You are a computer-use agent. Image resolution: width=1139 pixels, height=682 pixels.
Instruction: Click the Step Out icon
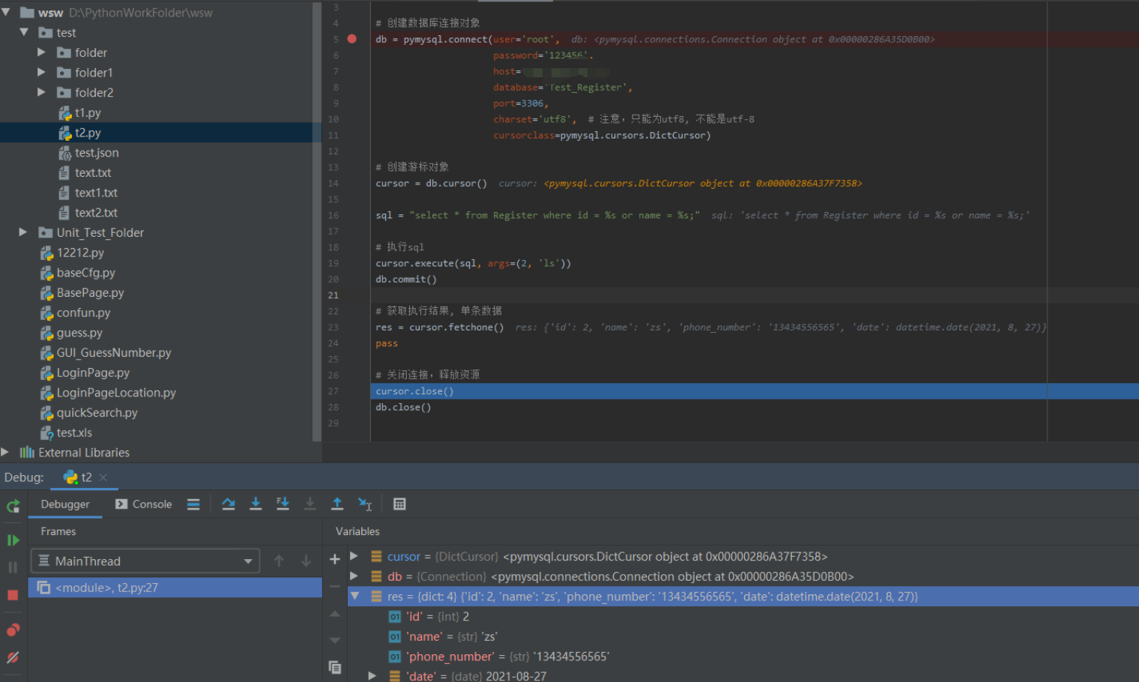(x=337, y=504)
